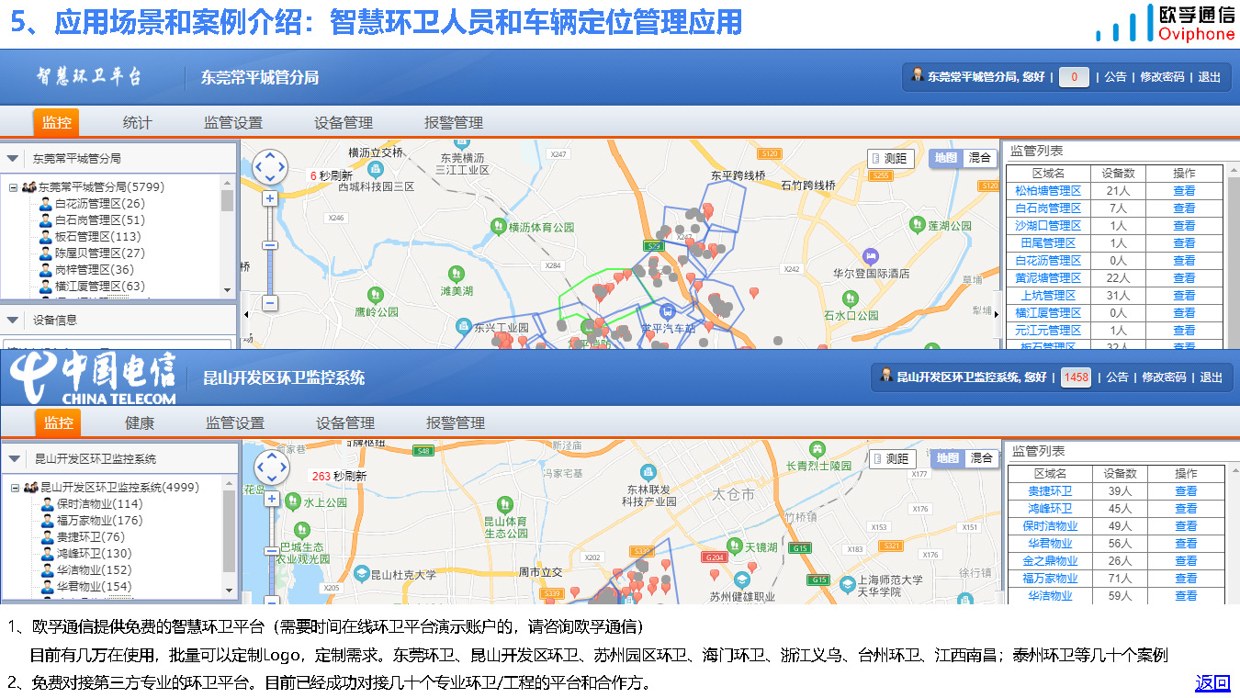Select 白花沥管理区(26) in the tree

point(99,204)
